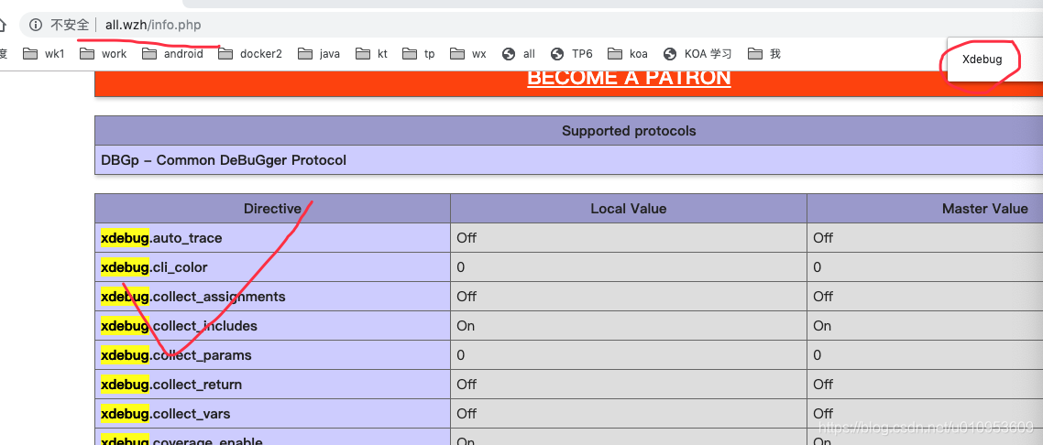
Task: Click the xdebug.cli_color directive
Action: coord(154,267)
